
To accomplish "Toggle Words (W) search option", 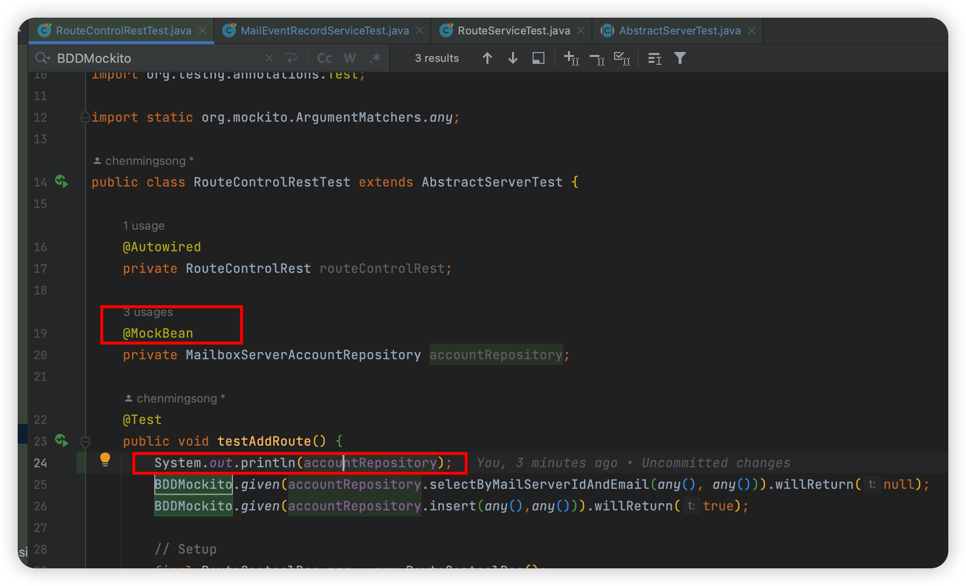I will tap(350, 58).
